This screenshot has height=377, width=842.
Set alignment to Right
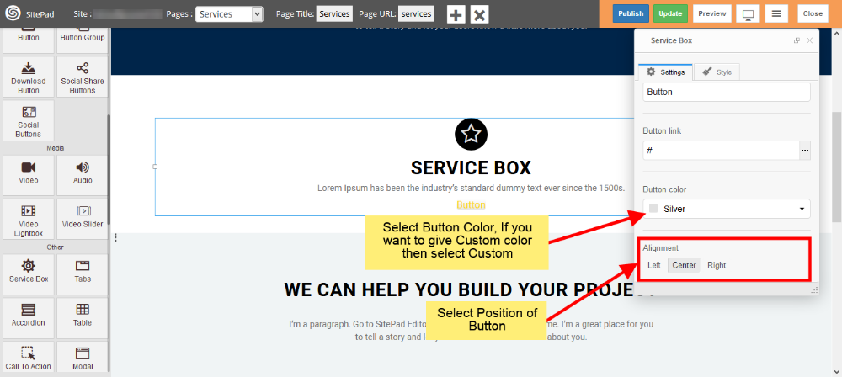(x=717, y=265)
